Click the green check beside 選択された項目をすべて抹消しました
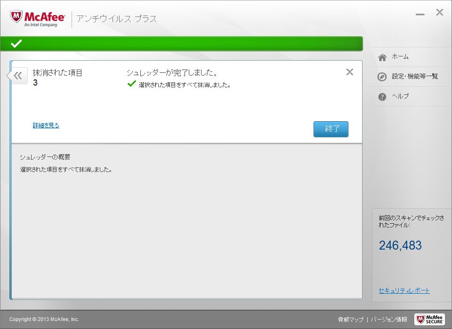Image resolution: width=452 pixels, height=329 pixels. pos(131,84)
